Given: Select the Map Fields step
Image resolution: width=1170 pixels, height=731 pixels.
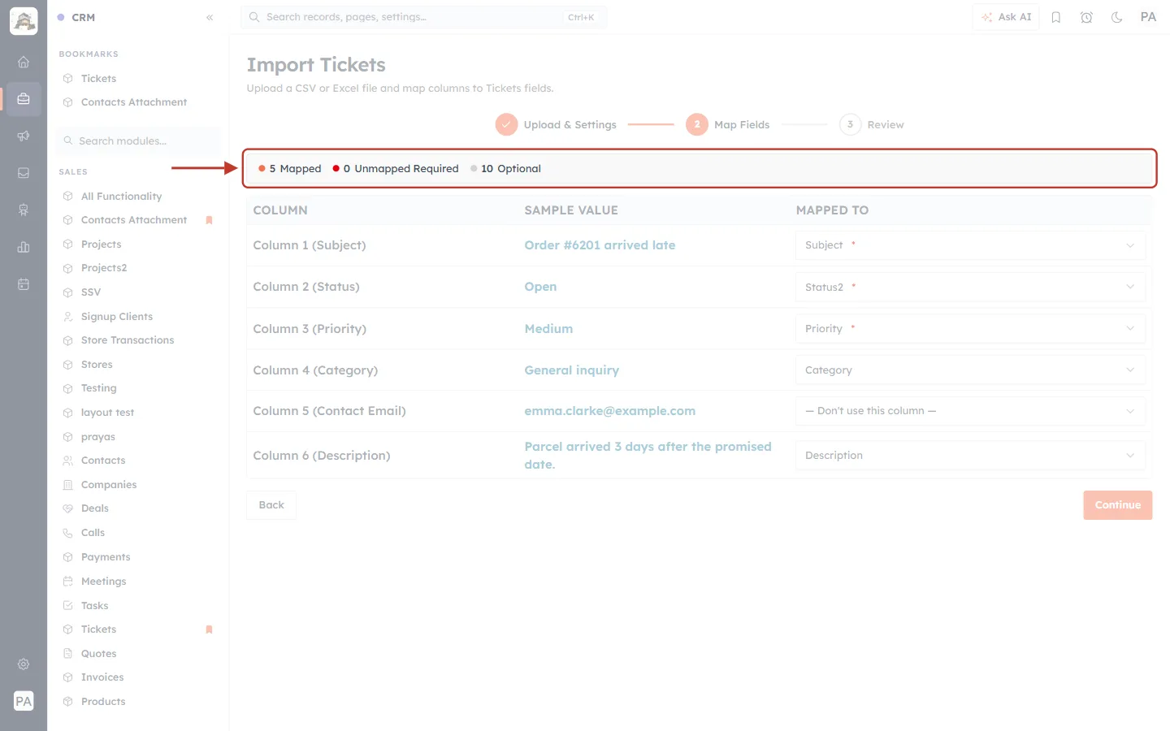Looking at the screenshot, I should click(728, 124).
